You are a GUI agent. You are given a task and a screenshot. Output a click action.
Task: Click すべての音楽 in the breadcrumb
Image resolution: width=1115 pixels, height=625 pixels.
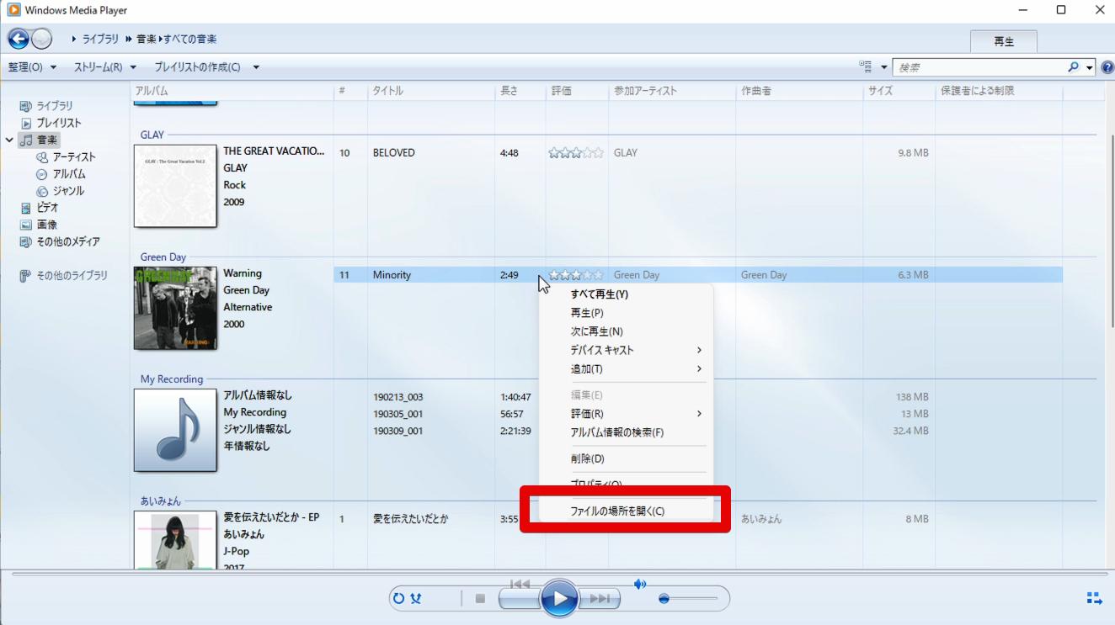(x=190, y=39)
